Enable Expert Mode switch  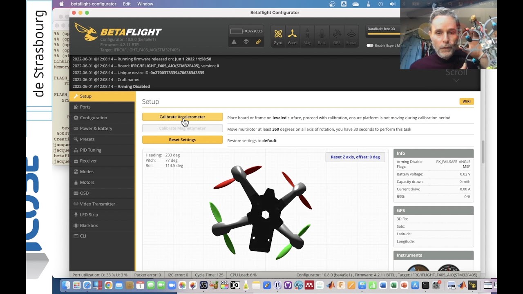[x=370, y=45]
